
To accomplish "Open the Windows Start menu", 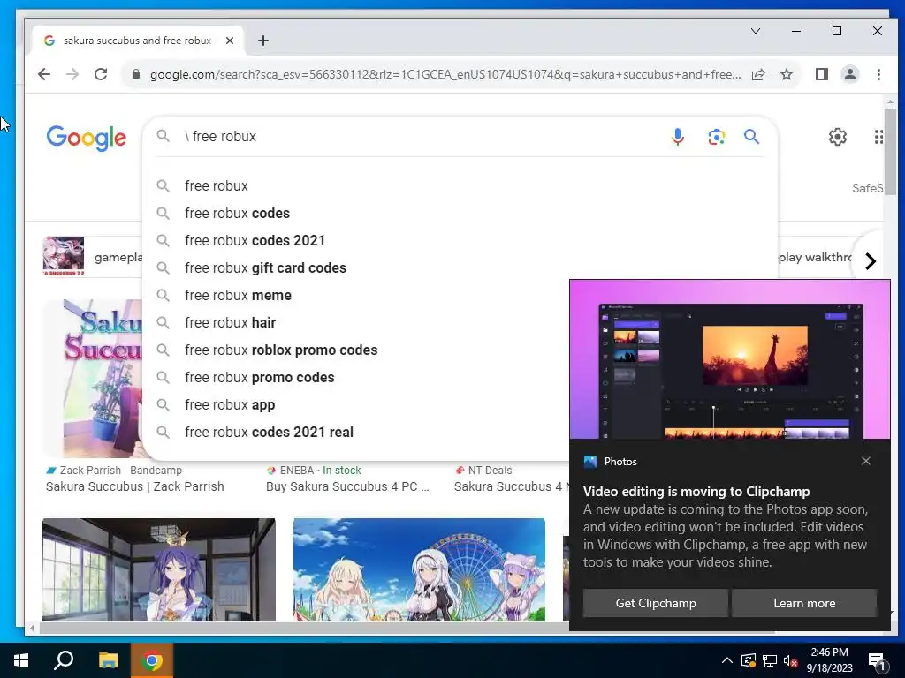I will click(x=21, y=660).
